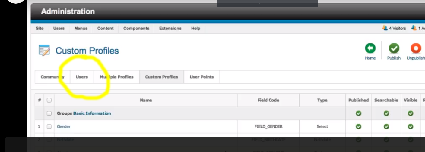This screenshot has height=152, width=425.
Task: Switch to the Users tab below page title
Action: (82, 77)
